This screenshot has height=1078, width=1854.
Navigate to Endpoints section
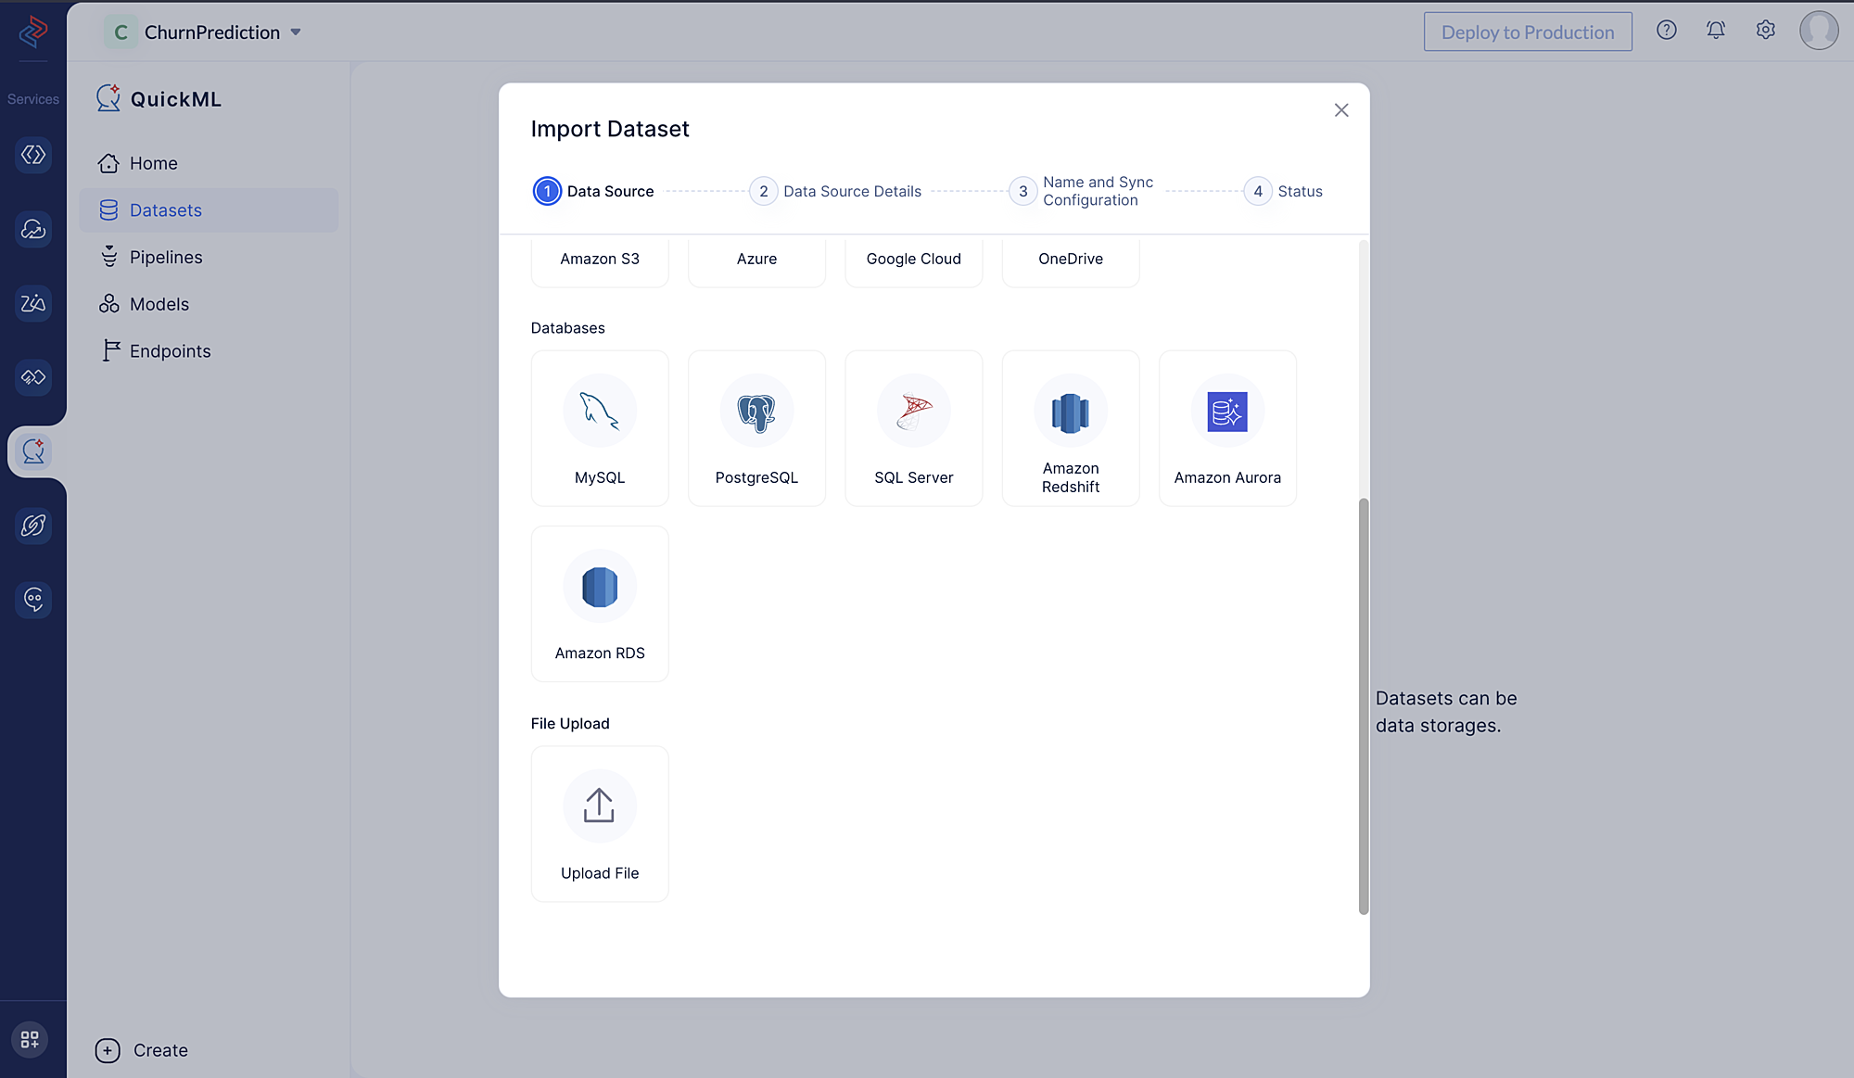coord(171,350)
